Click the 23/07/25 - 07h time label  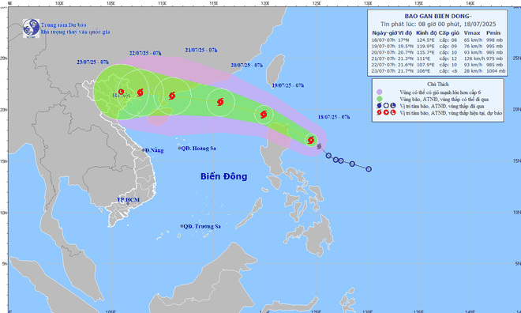92,62
